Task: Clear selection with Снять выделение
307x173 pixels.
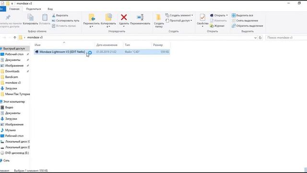Action: 245,21
